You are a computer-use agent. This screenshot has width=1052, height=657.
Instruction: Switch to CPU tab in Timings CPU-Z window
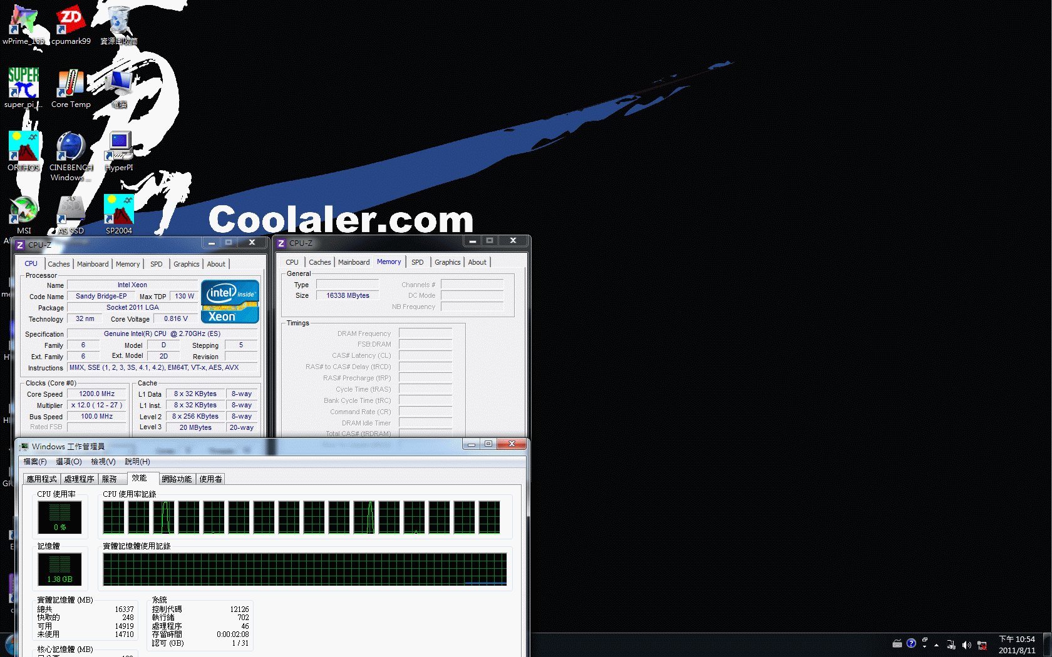(292, 262)
